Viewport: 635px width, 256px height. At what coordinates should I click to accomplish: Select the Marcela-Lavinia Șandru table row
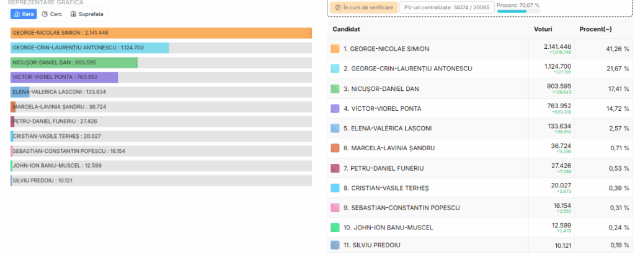[x=480, y=148]
